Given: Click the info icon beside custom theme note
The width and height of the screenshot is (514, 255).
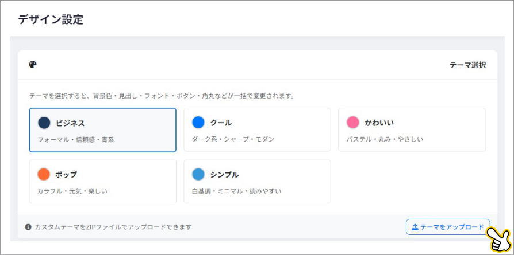Looking at the screenshot, I should [x=28, y=227].
